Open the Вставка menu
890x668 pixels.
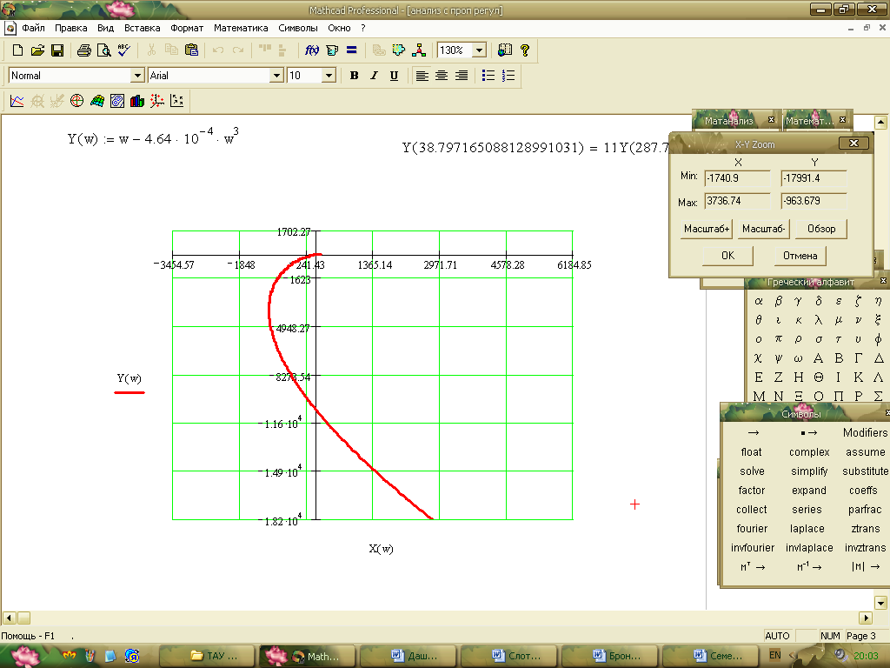click(x=142, y=28)
